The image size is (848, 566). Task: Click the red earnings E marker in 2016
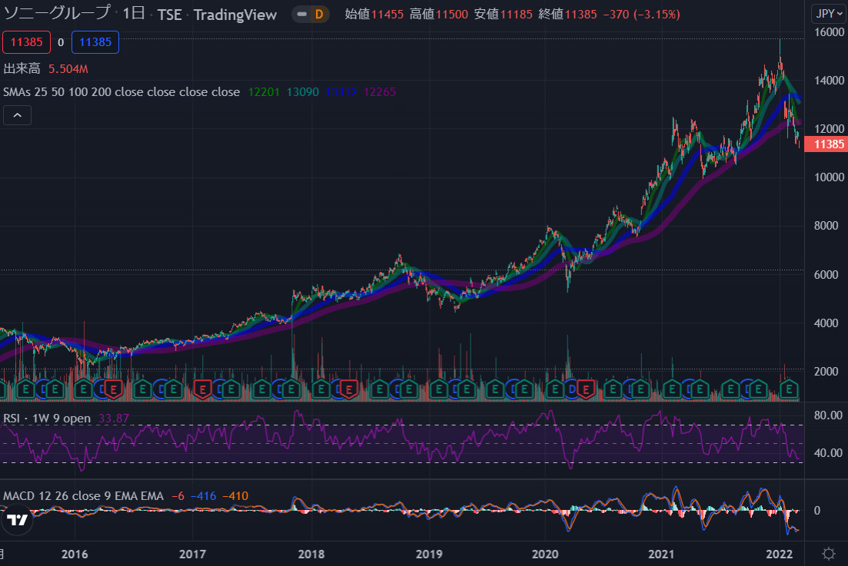tap(113, 389)
